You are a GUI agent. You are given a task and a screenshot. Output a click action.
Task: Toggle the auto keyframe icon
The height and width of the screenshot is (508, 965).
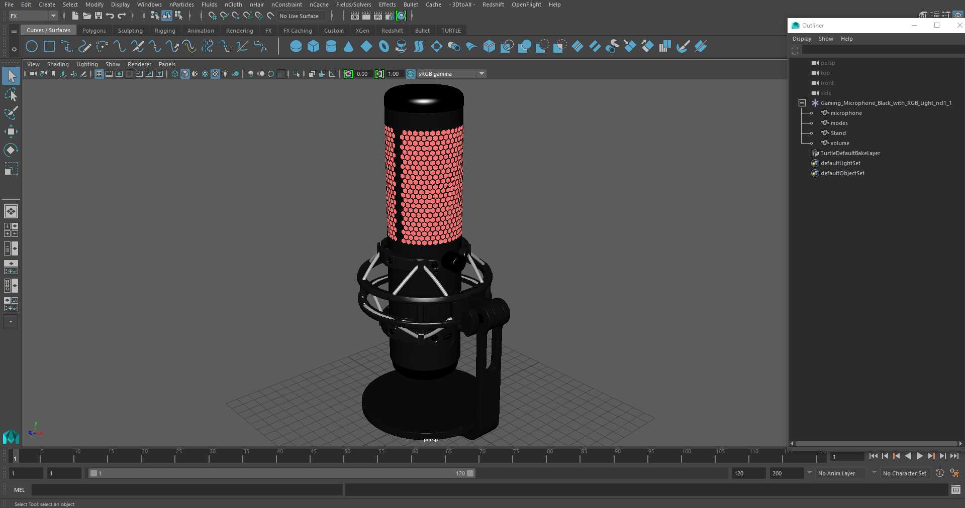click(x=939, y=473)
